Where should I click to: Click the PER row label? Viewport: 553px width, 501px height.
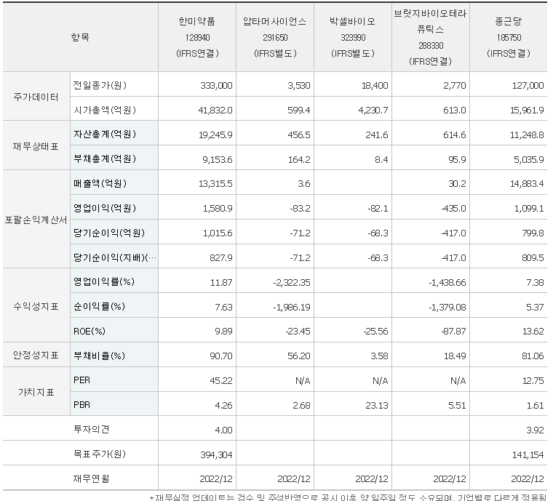81,380
